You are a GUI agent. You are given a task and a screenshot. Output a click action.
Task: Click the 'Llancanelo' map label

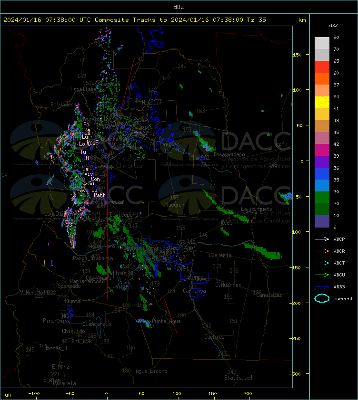(x=97, y=324)
